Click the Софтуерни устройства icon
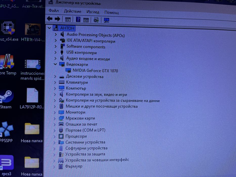This screenshot has width=236, height=177. (x=61, y=148)
